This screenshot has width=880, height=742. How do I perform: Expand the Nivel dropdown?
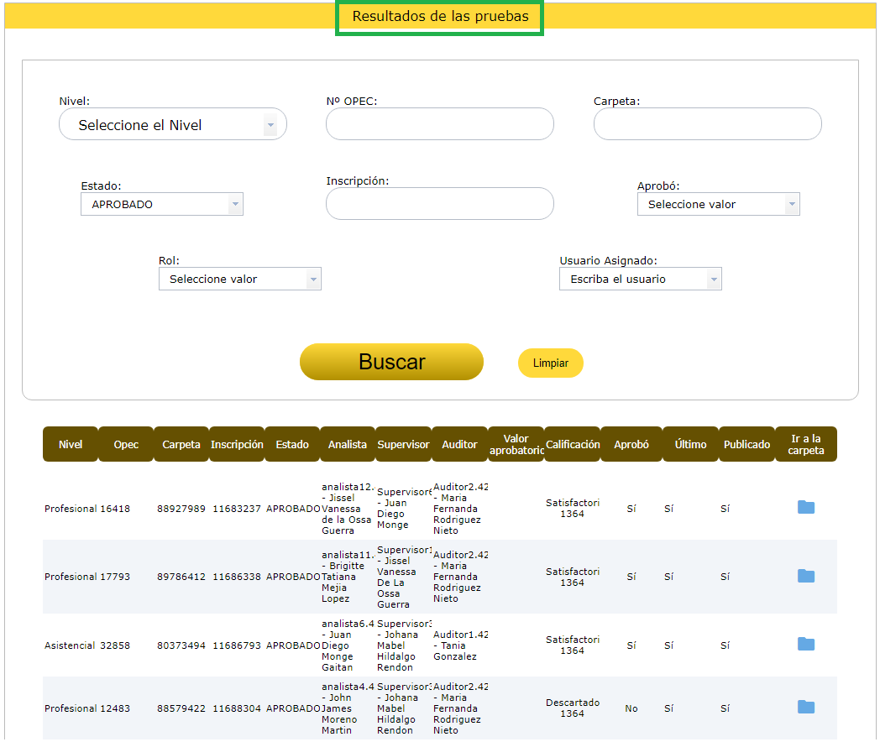tap(173, 125)
